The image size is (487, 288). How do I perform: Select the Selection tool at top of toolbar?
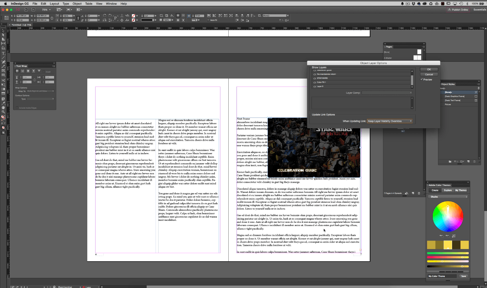3,31
